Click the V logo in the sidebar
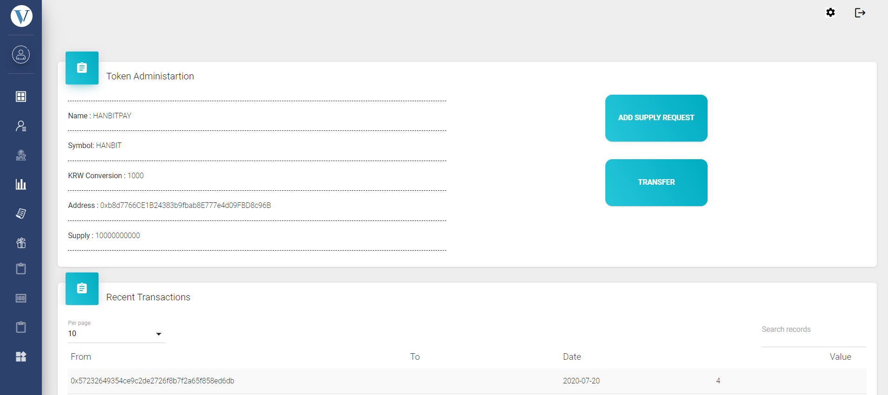The width and height of the screenshot is (888, 395). coord(21,16)
